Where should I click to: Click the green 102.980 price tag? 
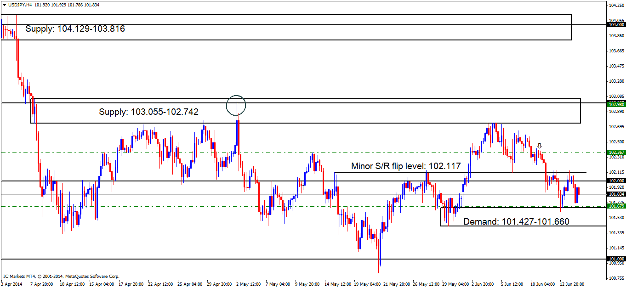click(x=616, y=105)
